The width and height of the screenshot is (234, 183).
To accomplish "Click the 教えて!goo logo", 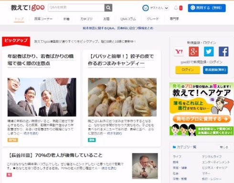I will click(x=28, y=8).
